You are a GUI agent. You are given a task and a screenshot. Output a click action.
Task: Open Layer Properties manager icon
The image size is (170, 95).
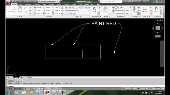point(66,8)
